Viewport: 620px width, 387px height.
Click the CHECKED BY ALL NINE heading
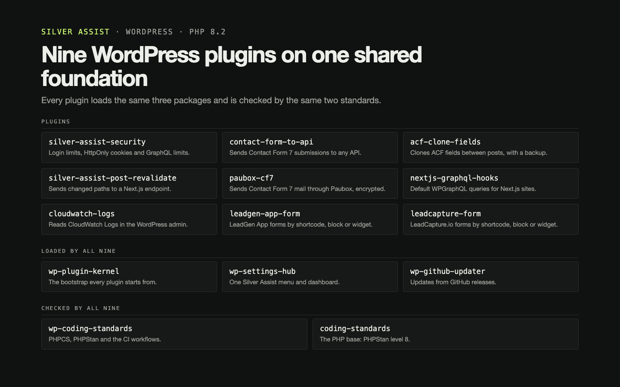tap(81, 308)
